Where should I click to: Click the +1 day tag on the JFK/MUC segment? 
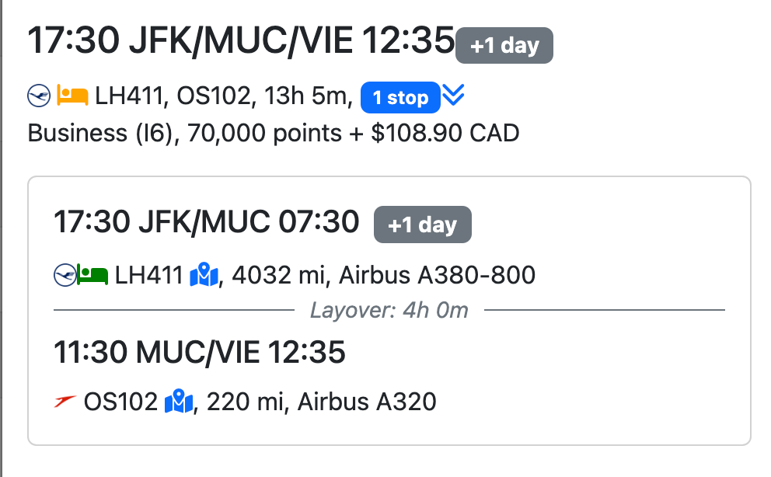(x=422, y=224)
